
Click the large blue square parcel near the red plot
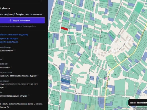(79, 28)
